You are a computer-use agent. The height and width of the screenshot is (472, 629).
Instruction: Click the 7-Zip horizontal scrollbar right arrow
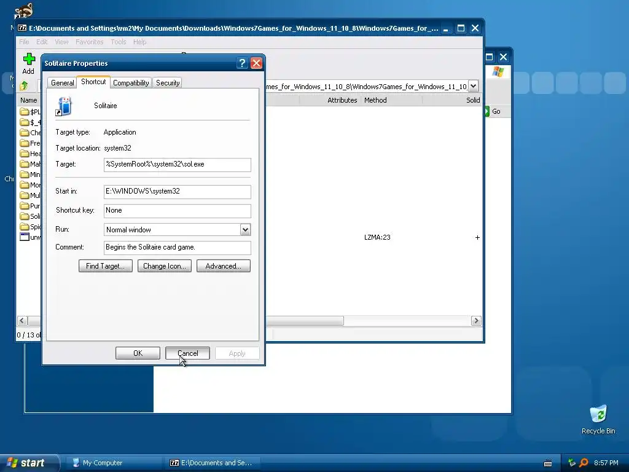[476, 321]
